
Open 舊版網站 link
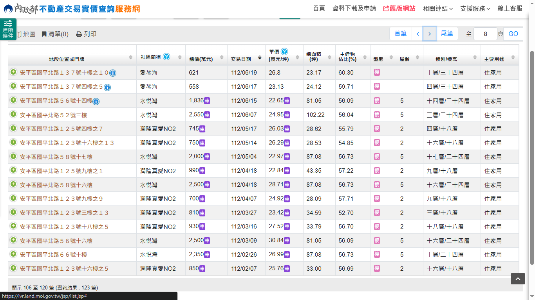(x=399, y=9)
